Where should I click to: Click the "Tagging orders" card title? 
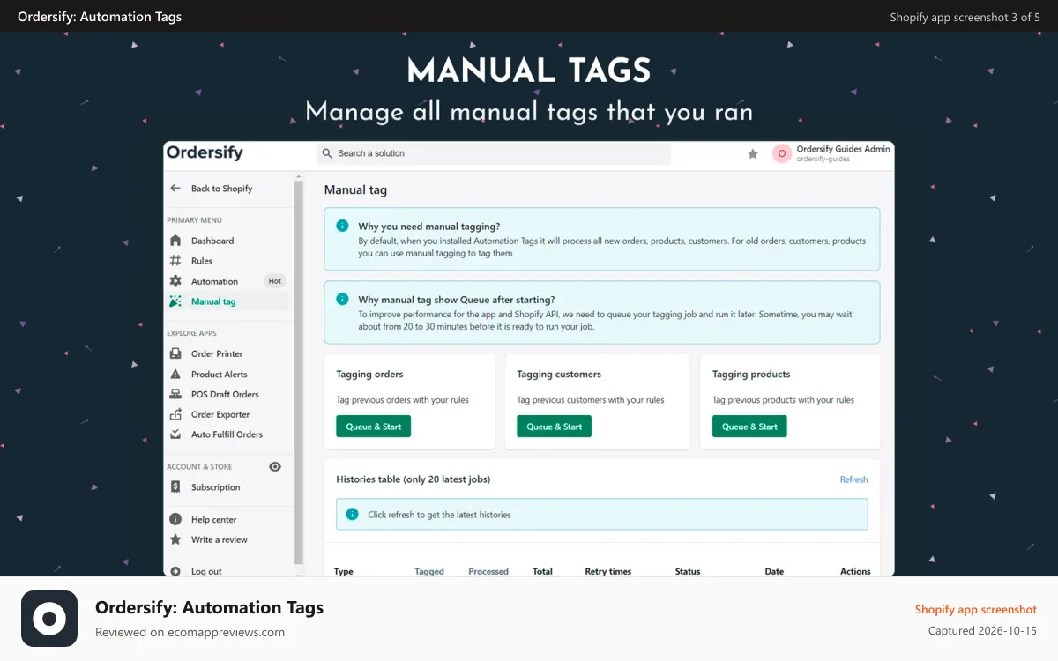click(x=369, y=375)
